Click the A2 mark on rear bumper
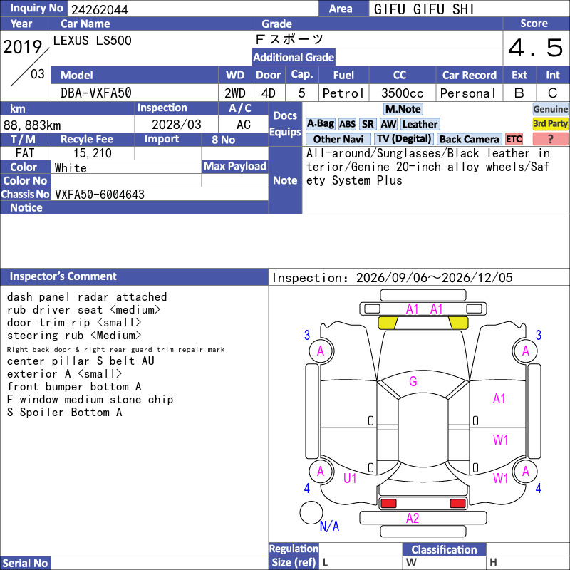The height and width of the screenshot is (570, 570). point(413,518)
